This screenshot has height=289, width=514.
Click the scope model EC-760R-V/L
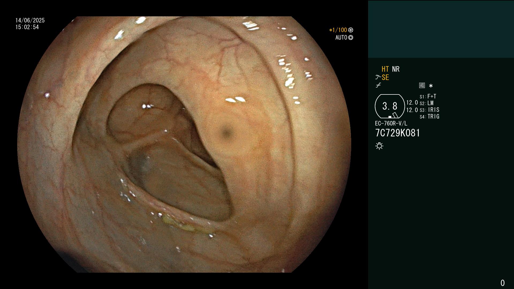(391, 123)
